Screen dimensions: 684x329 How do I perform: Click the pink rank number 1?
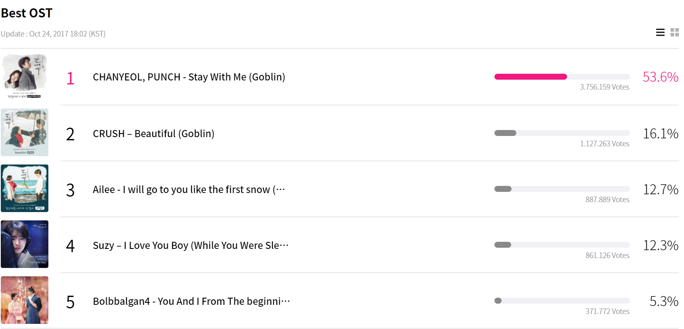point(70,78)
